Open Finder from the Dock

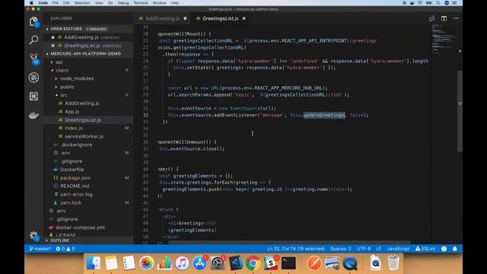coord(94,263)
